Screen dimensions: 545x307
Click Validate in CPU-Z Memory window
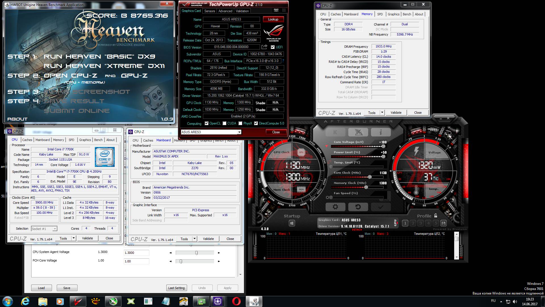[396, 113]
